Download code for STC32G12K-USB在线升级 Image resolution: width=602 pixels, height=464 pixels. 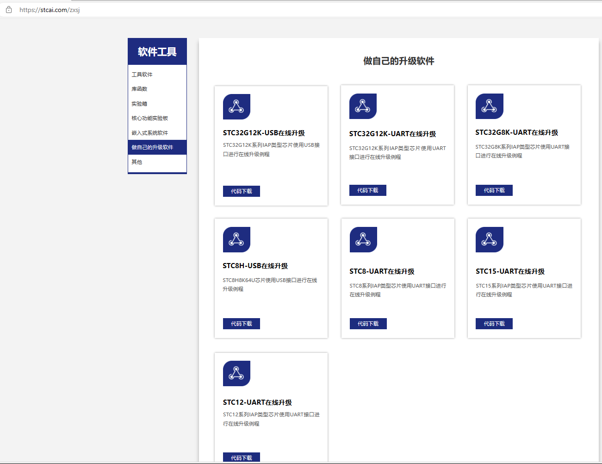pos(242,191)
